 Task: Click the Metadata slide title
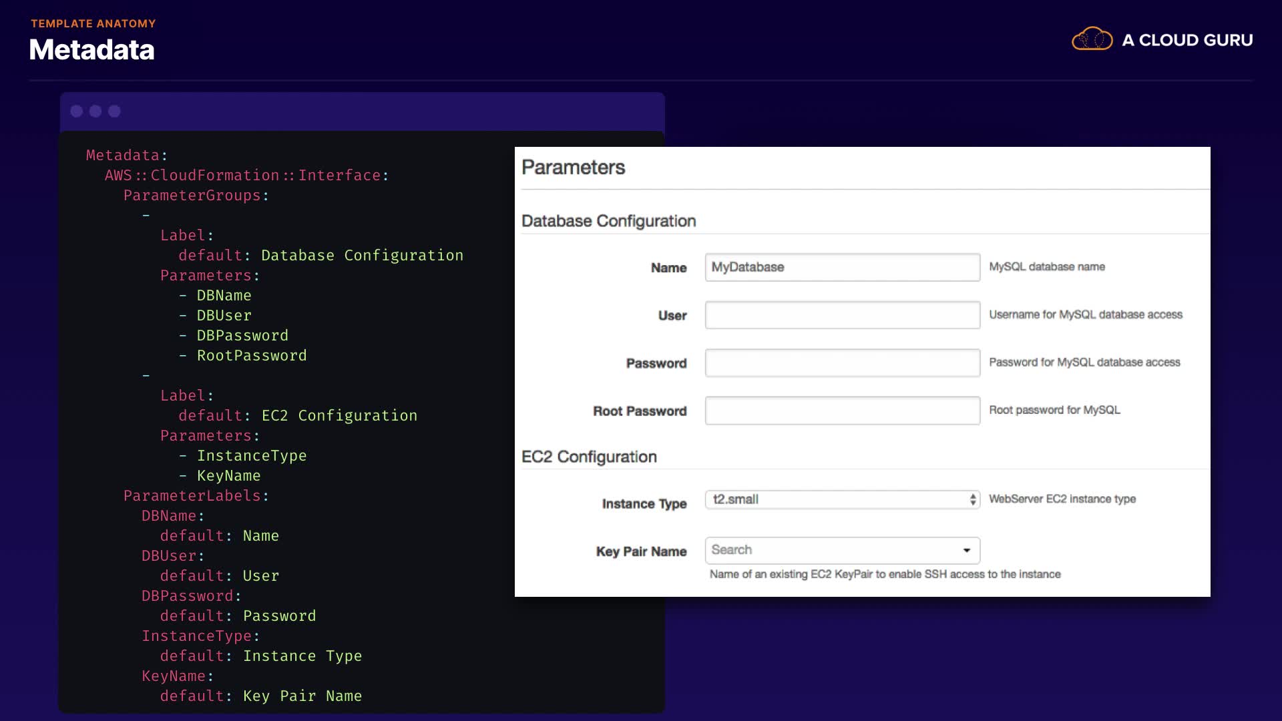pos(91,50)
